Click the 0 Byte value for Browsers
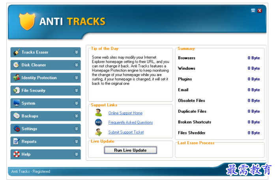Image resolution: width=275 pixels, height=182 pixels. [254, 58]
